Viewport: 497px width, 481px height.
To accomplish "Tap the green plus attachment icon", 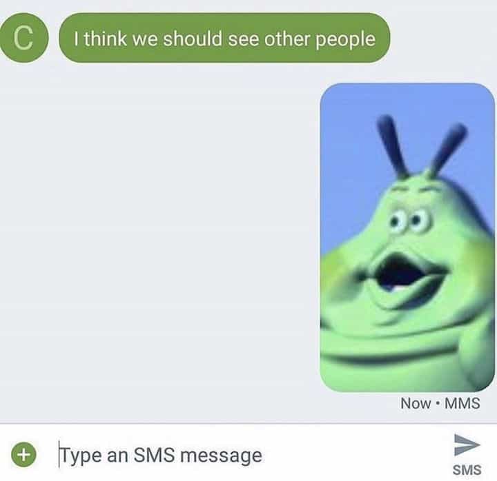I will (x=23, y=455).
